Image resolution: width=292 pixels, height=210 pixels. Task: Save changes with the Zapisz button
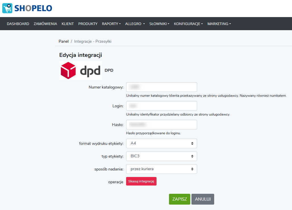coord(180,199)
